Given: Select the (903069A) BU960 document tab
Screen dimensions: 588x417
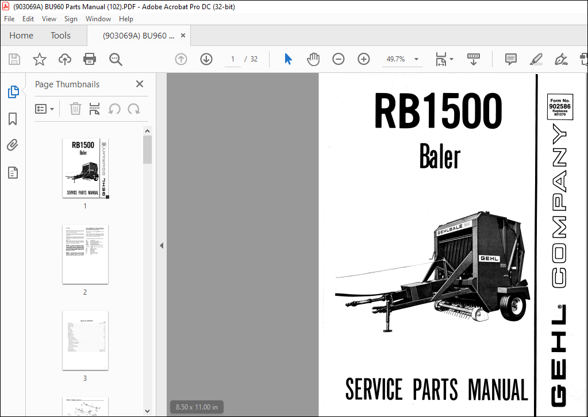Looking at the screenshot, I should click(x=139, y=36).
